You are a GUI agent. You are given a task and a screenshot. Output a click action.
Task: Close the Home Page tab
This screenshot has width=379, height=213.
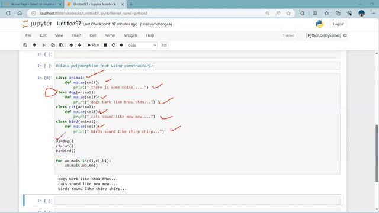pyautogui.click(x=60, y=4)
